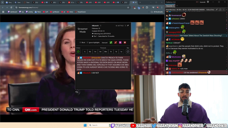
Task: Click the Windows taskbar Search box
Action: click(99, 125)
